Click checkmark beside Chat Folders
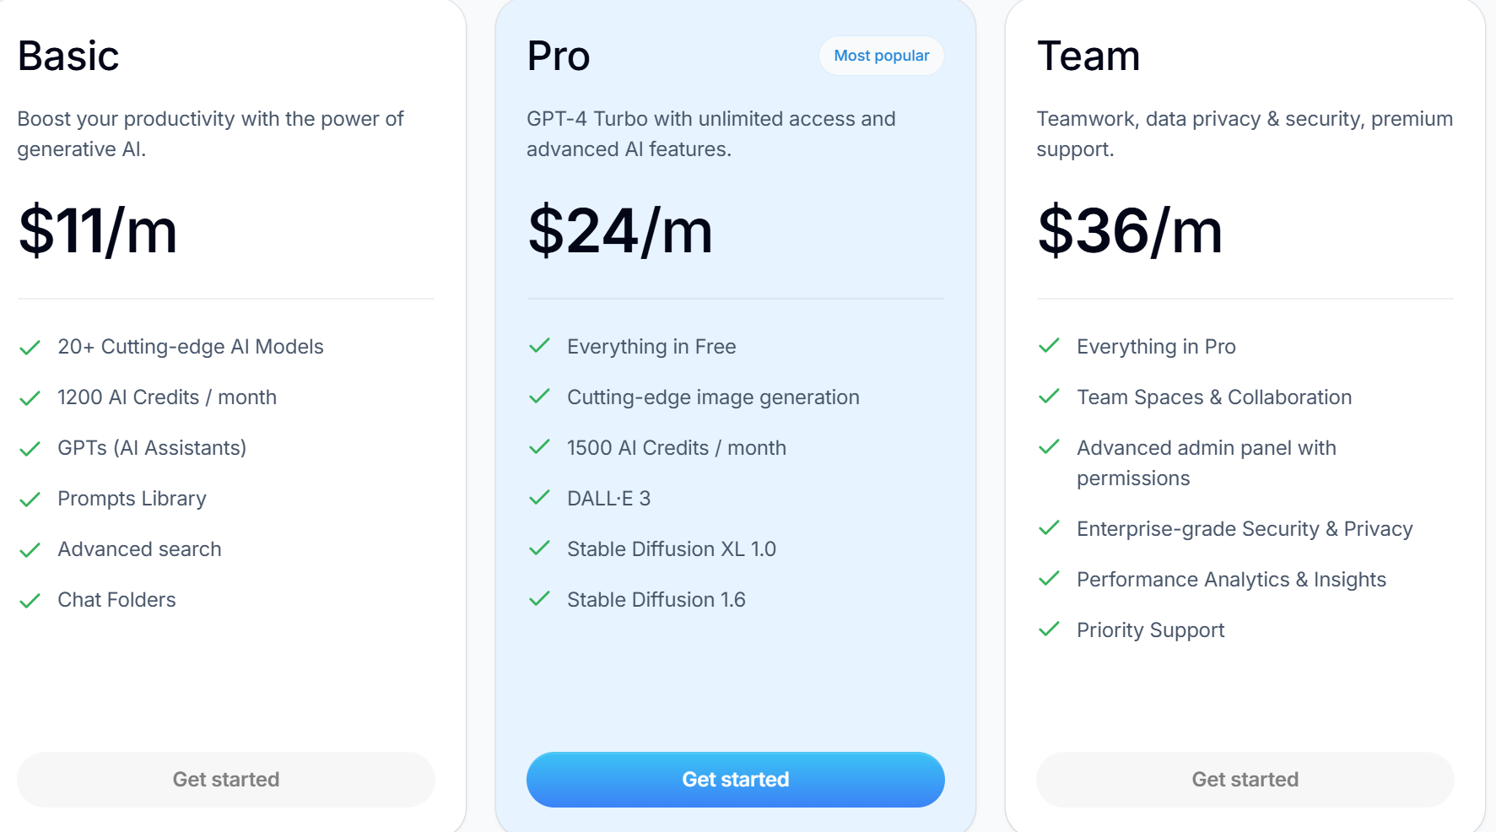The width and height of the screenshot is (1496, 832). pos(30,601)
